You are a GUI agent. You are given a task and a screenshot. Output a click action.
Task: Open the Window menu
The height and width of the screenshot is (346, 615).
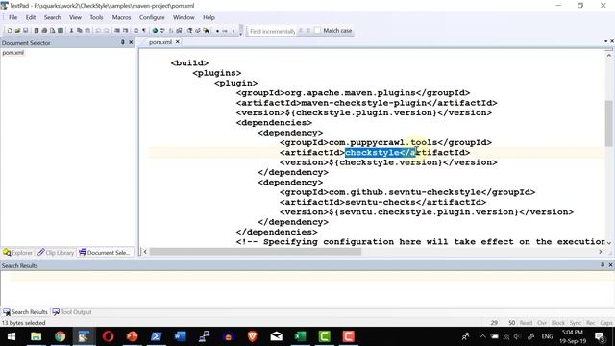[184, 17]
